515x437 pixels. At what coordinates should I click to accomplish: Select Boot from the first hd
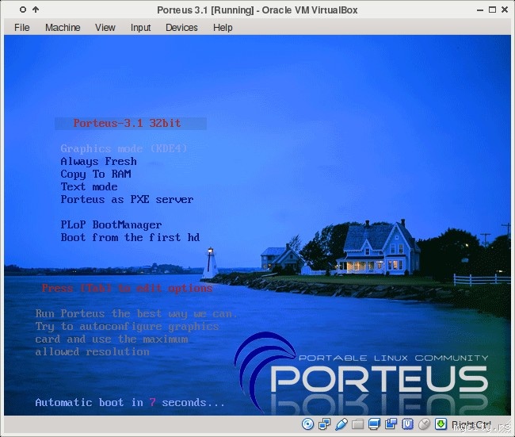[130, 237]
